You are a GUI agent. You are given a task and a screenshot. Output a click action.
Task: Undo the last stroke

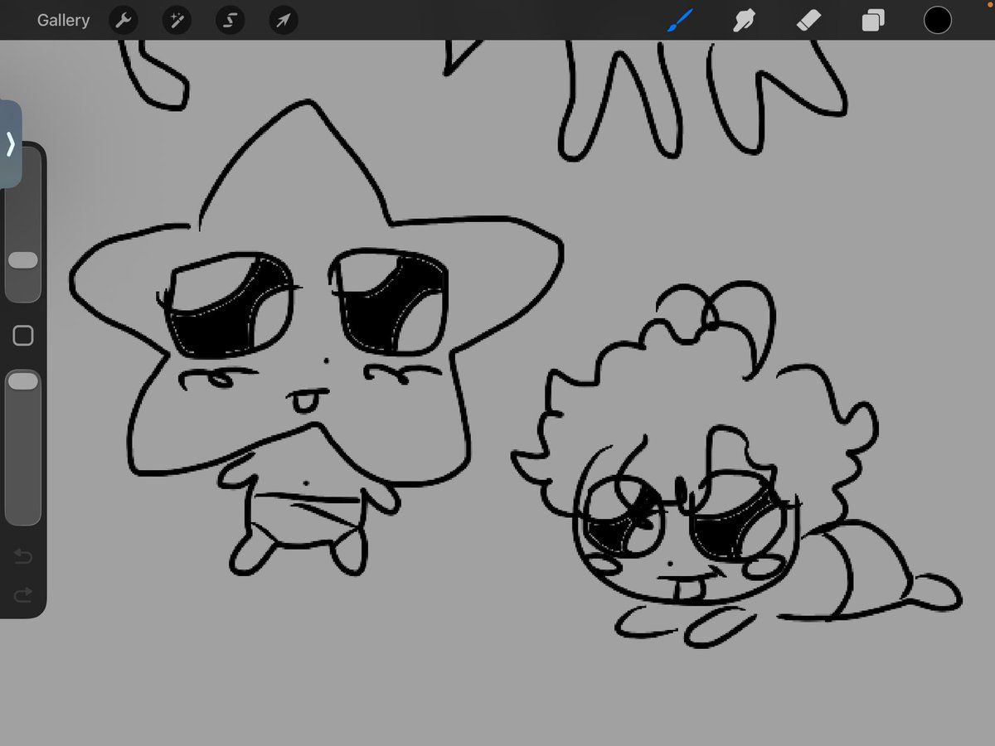pos(23,556)
